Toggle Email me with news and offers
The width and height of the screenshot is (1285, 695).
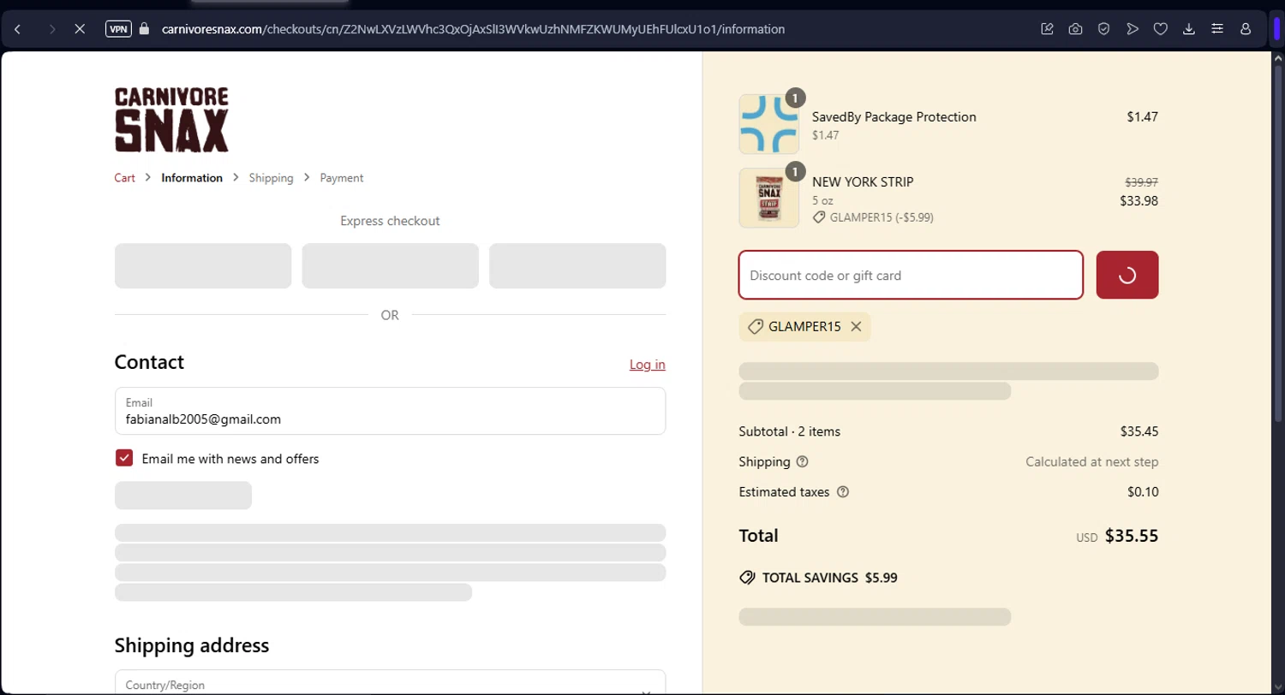tap(124, 459)
